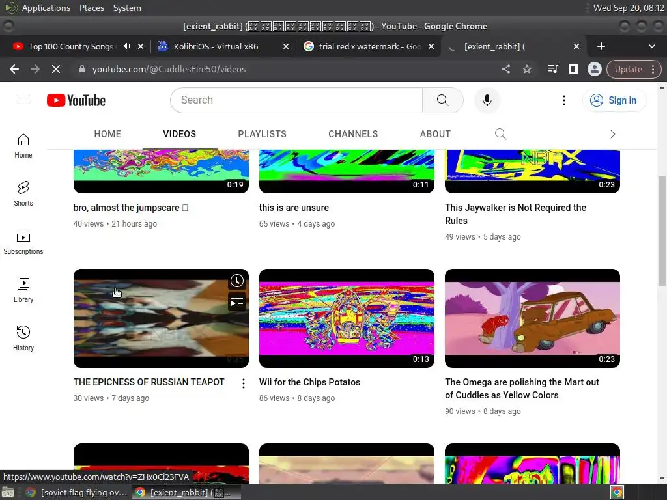Image resolution: width=667 pixels, height=500 pixels.
Task: Click the exient_rabbit taskbar window button
Action: pyautogui.click(x=186, y=492)
